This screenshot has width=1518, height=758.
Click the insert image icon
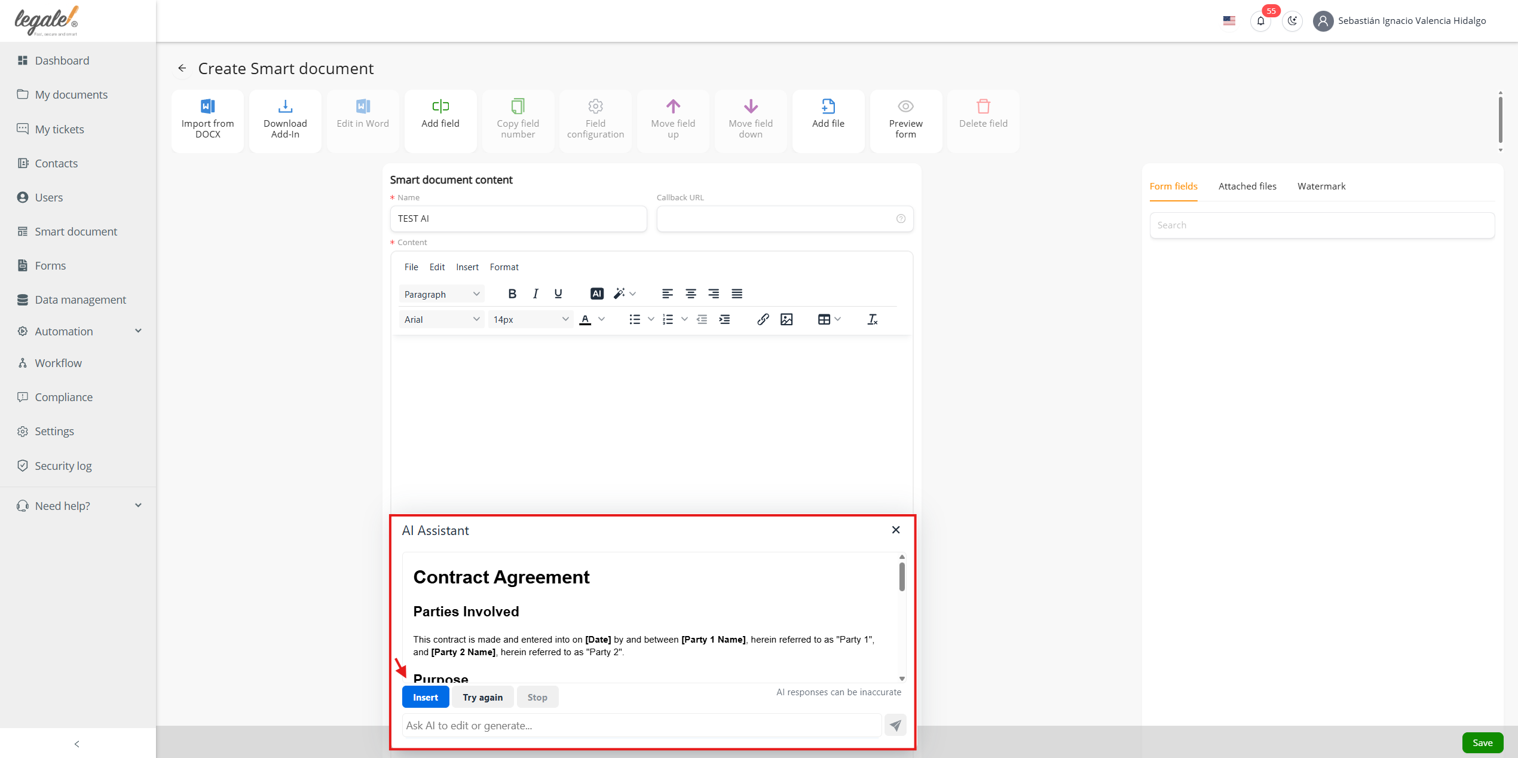[x=786, y=319]
